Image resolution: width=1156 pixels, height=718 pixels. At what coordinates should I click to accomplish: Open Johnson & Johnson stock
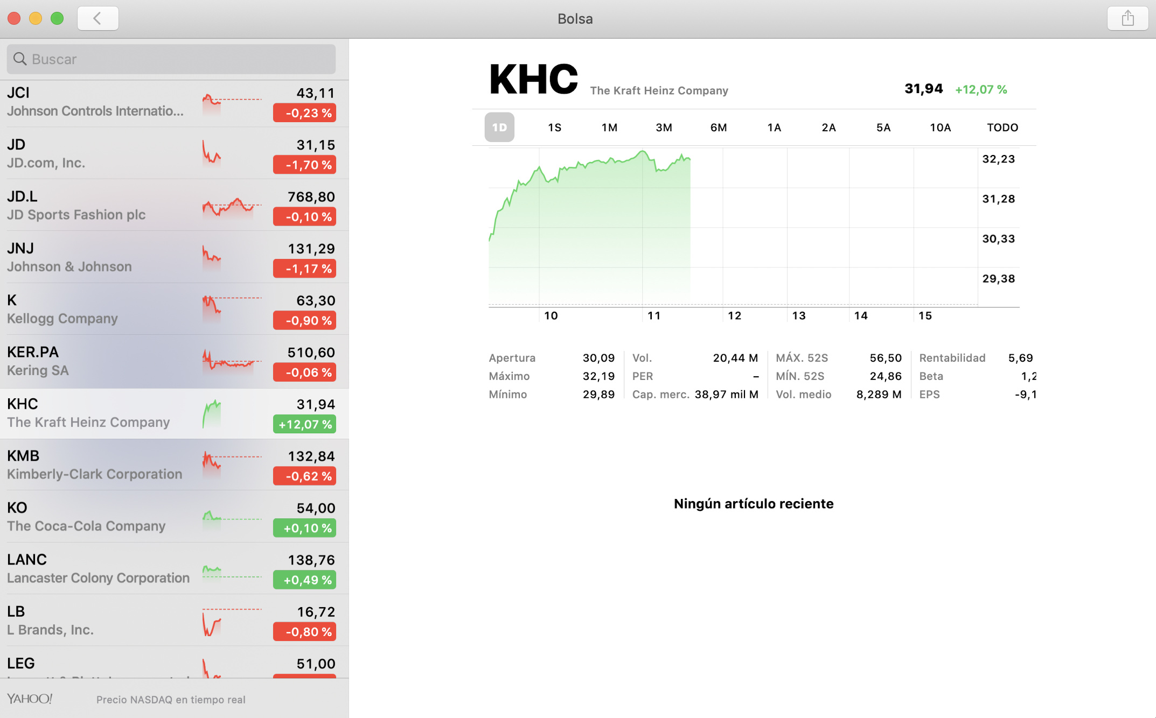click(x=174, y=257)
